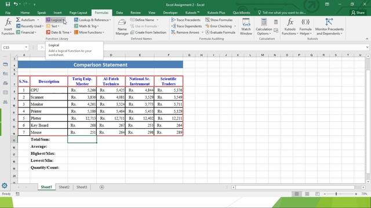This screenshot has width=371, height=208.
Task: Toggle Show Formulas
Action: (219, 20)
